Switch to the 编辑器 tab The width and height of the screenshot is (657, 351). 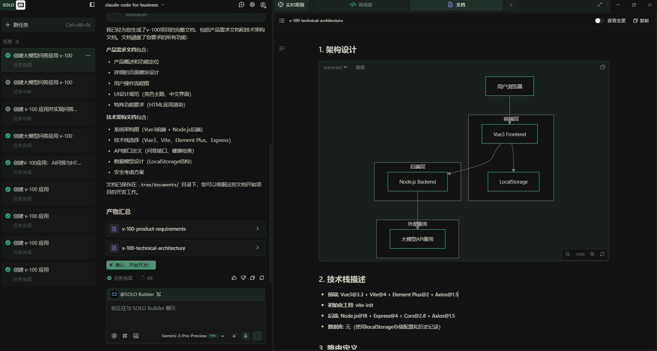click(361, 5)
